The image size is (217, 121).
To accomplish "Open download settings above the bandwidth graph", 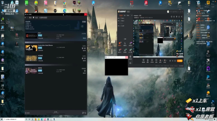I will (84, 22).
